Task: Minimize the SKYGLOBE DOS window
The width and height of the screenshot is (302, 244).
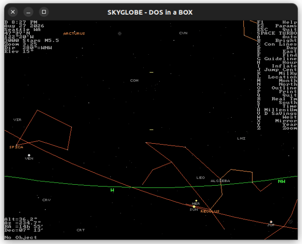Action: [x=28, y=12]
